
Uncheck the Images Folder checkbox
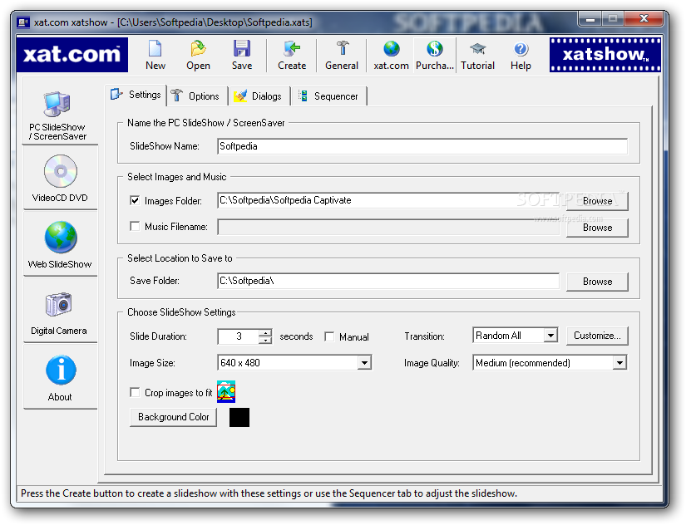tap(135, 201)
